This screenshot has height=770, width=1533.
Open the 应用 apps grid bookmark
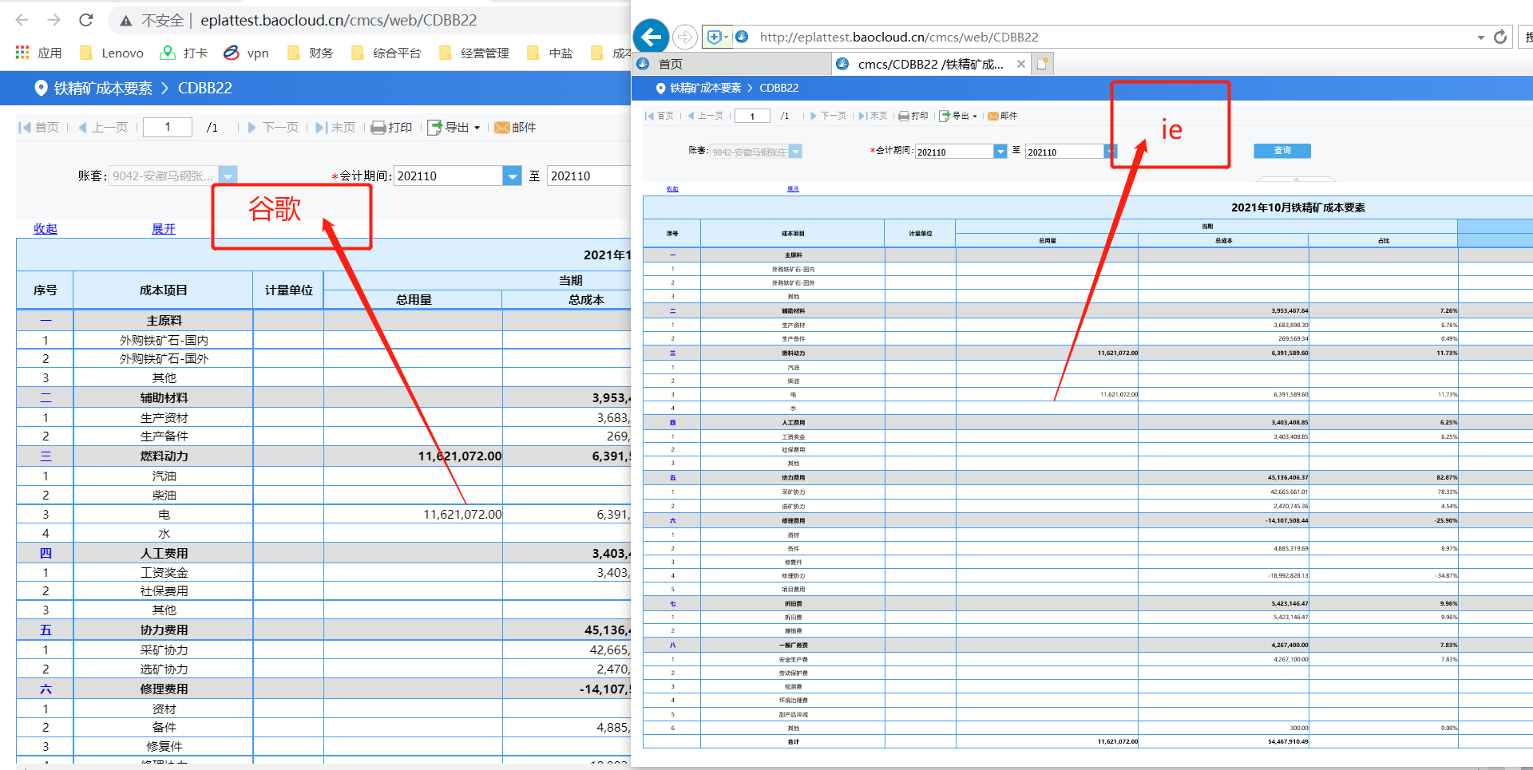38,53
